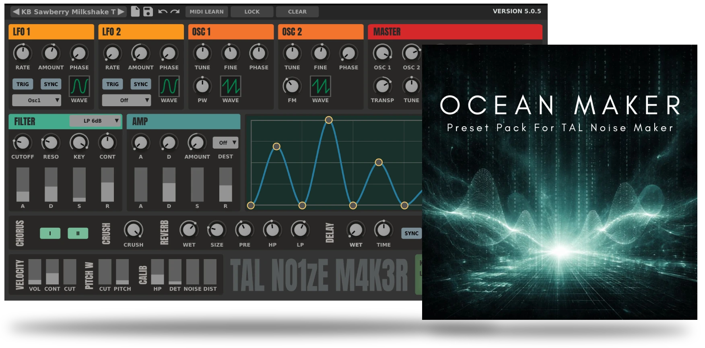Click the Delay TIME knob
The image size is (705, 348).
[383, 230]
